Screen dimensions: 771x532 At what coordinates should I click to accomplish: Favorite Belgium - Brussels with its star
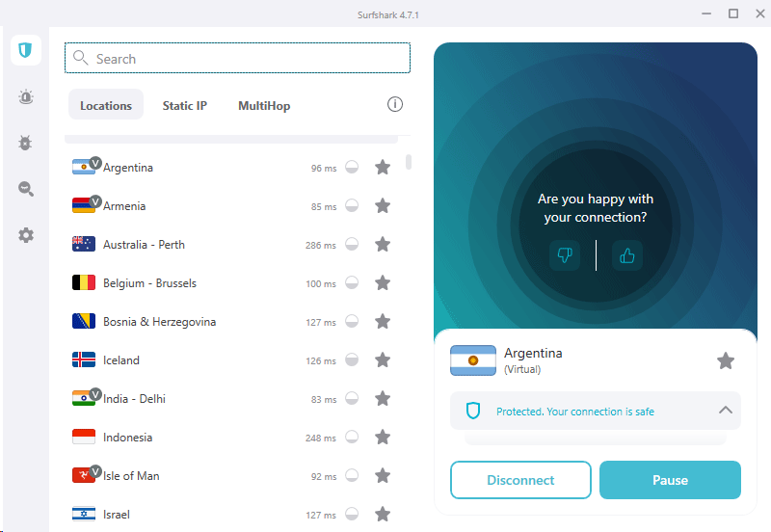(383, 282)
